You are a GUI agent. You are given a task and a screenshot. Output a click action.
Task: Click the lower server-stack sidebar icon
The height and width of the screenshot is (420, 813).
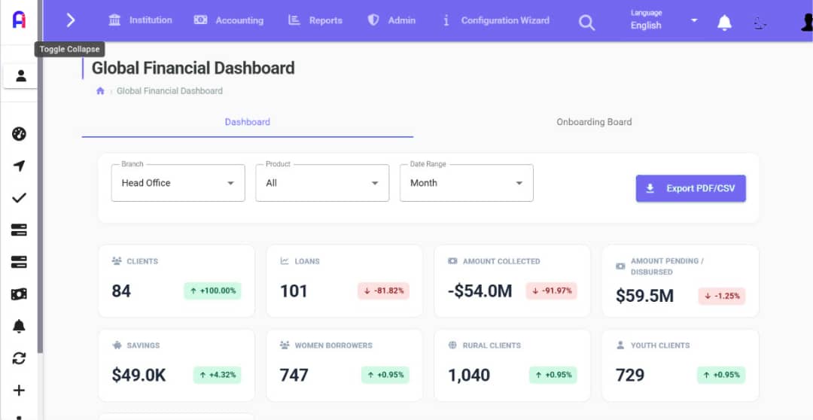[19, 263]
